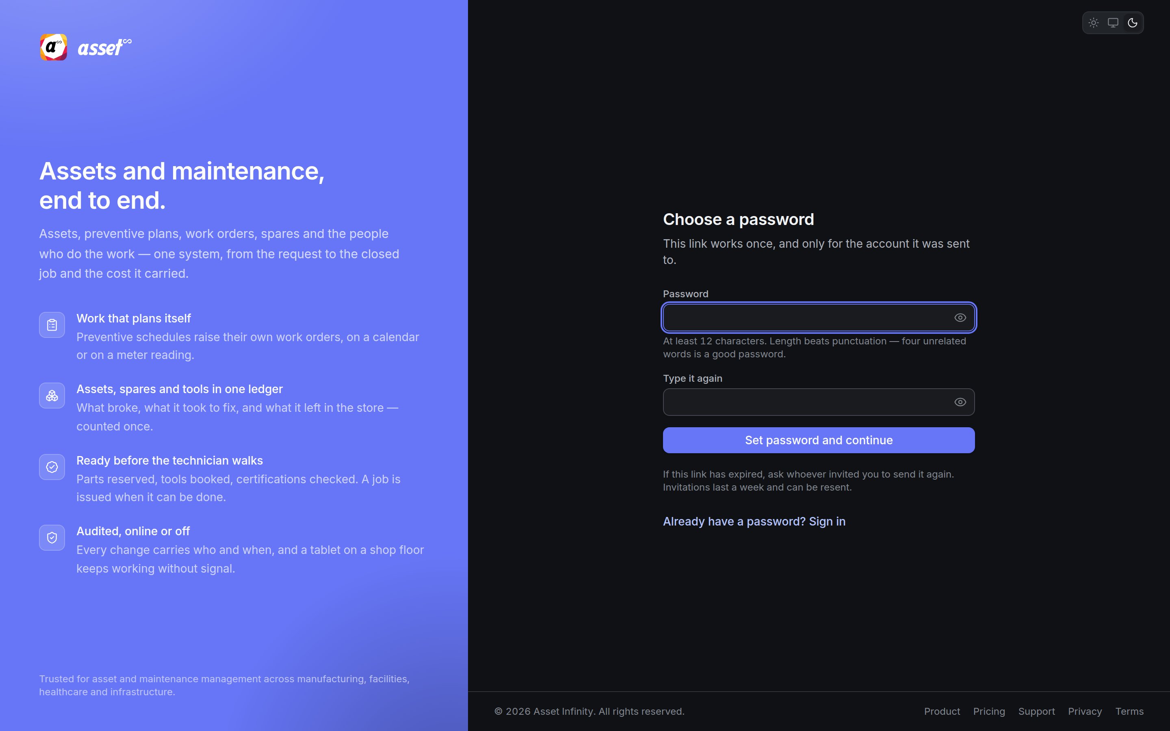Click the asset wordmark beside the logo
Image resolution: width=1170 pixels, height=731 pixels.
tap(104, 48)
